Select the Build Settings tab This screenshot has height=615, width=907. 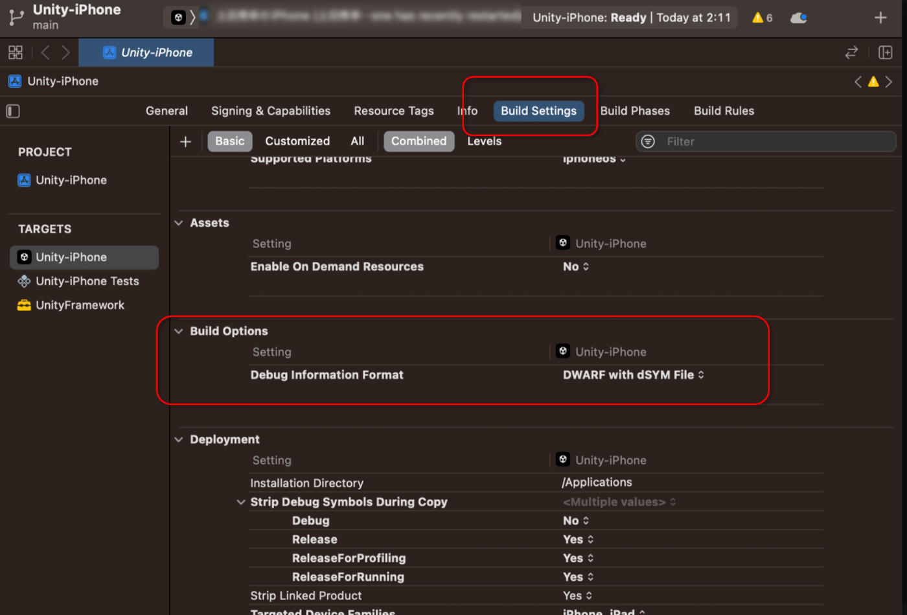[538, 111]
